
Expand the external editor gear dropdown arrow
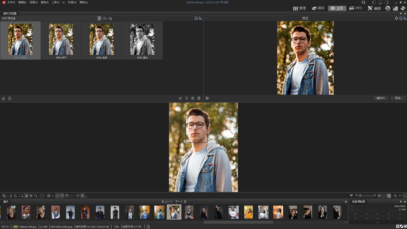52,196
